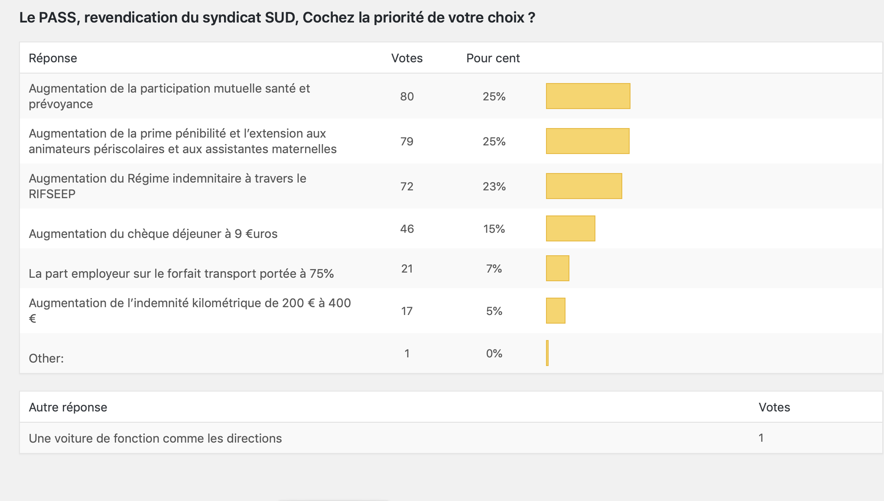This screenshot has width=884, height=501.
Task: Select the Régime indemnitaire RIFSEEP answer
Action: (x=167, y=186)
